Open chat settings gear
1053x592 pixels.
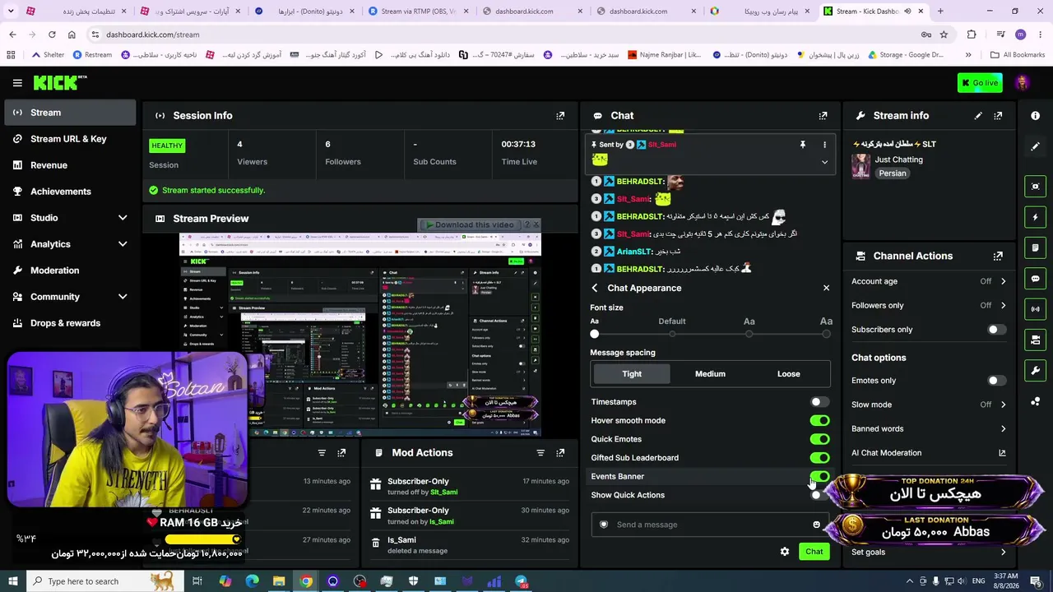click(784, 552)
